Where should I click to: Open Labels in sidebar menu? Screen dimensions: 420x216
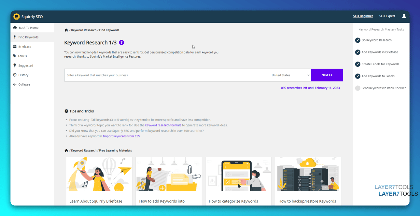click(x=32, y=56)
